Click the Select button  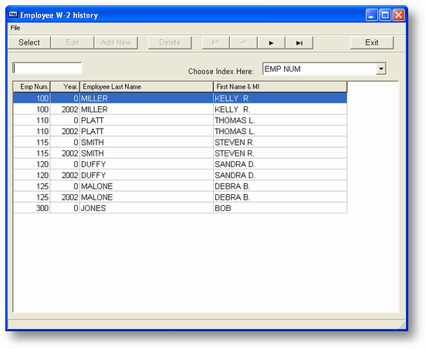pos(29,43)
